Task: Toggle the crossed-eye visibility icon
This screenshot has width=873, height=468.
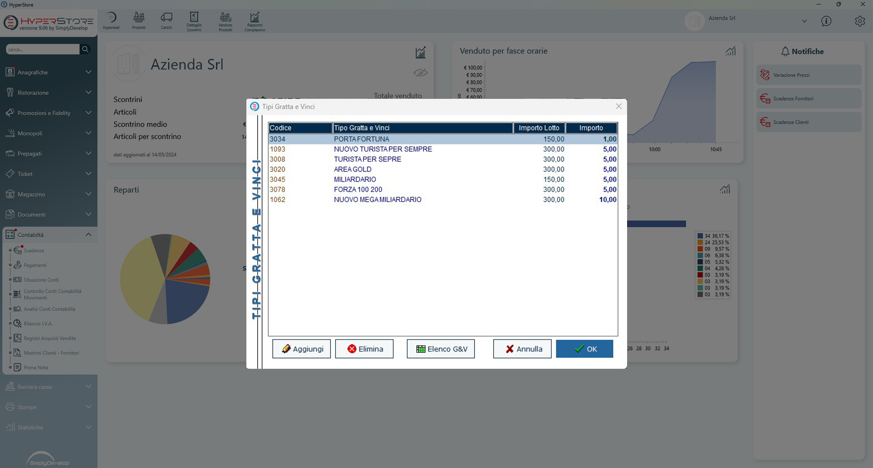Action: click(420, 73)
